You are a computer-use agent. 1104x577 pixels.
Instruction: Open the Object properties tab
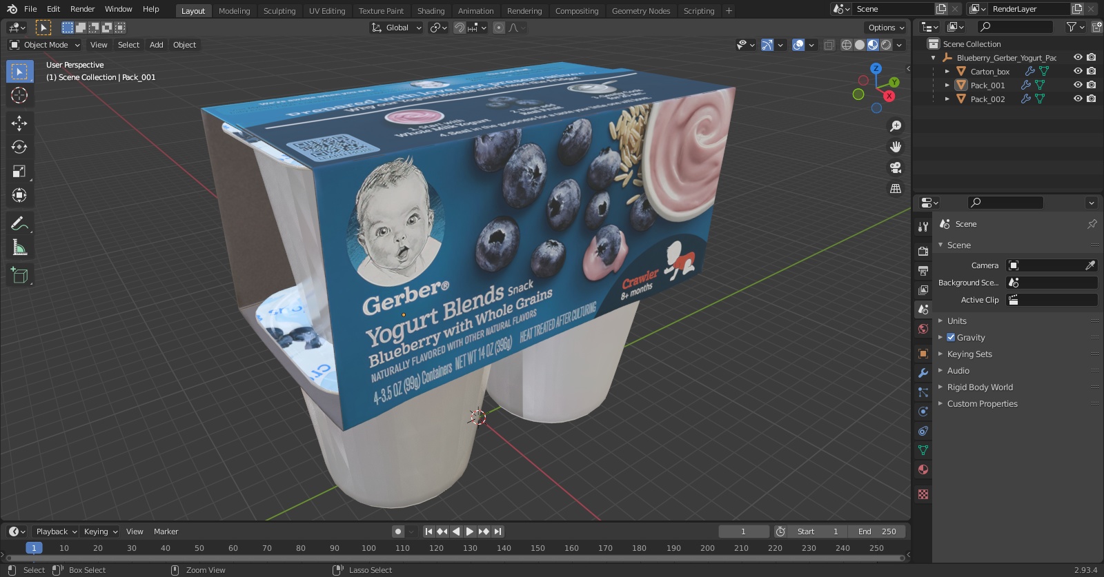pos(923,354)
